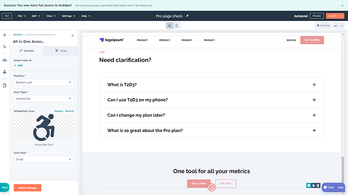
Task: Click the accessibility widget icon on page
Action: coord(212,188)
